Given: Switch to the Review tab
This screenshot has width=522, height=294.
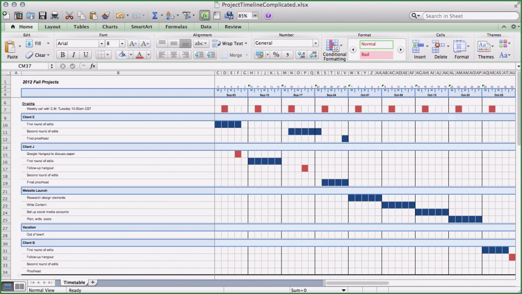Looking at the screenshot, I should tap(233, 27).
